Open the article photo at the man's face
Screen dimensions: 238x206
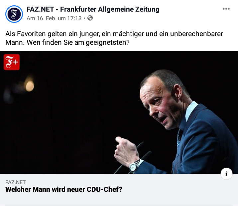coord(162,103)
